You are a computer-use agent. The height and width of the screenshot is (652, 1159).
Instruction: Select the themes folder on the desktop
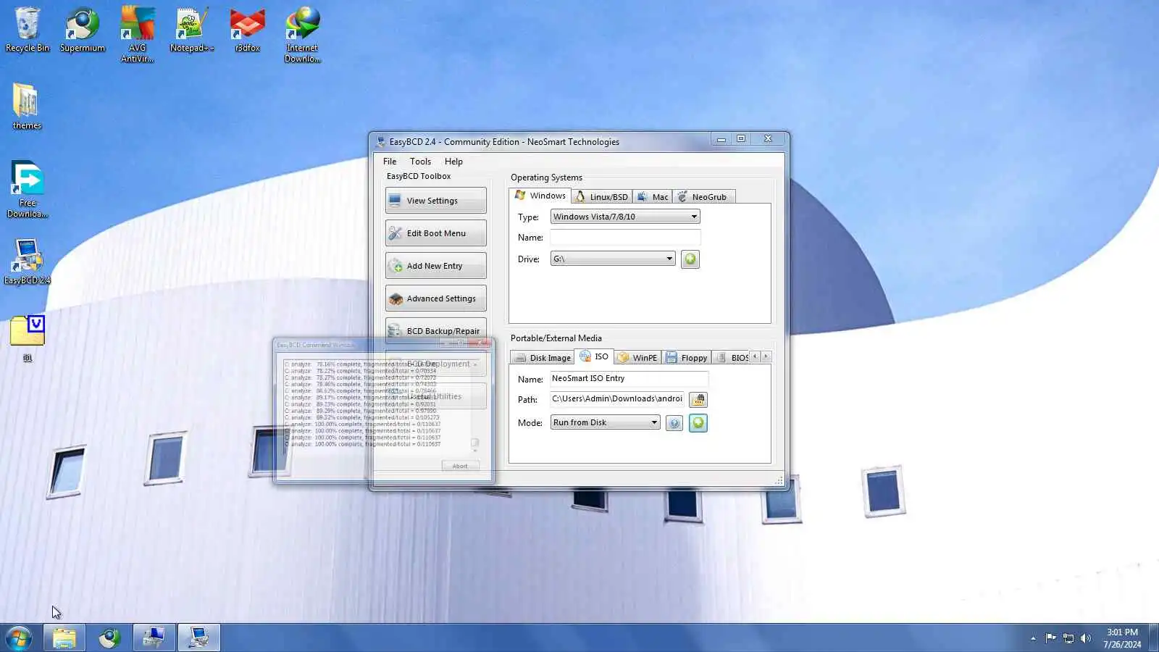(27, 106)
